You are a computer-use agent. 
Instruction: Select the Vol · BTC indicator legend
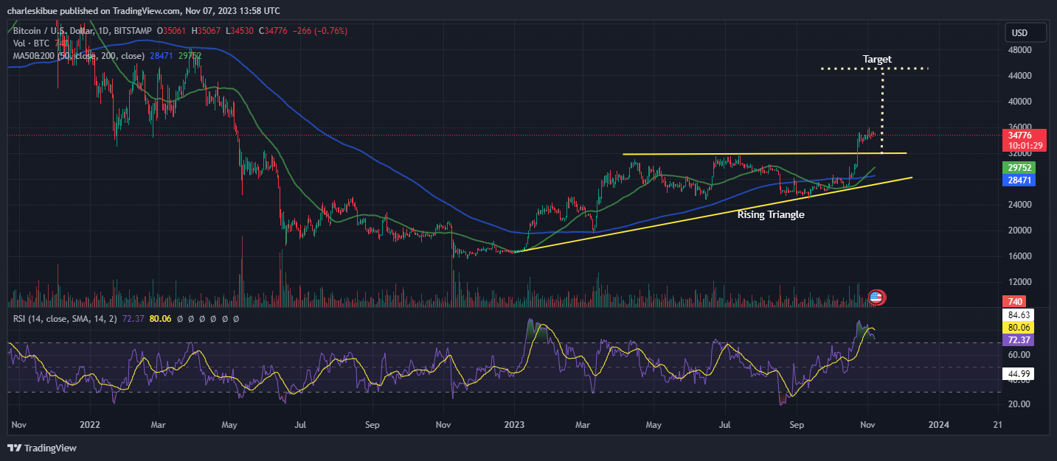[31, 43]
